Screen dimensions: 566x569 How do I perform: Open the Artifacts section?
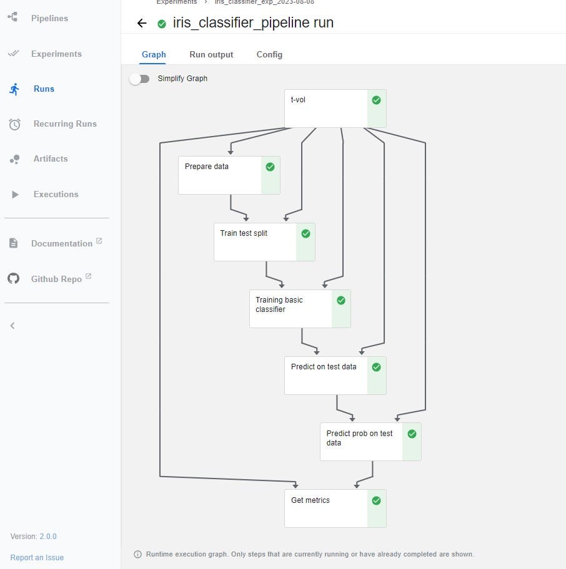pyautogui.click(x=51, y=158)
